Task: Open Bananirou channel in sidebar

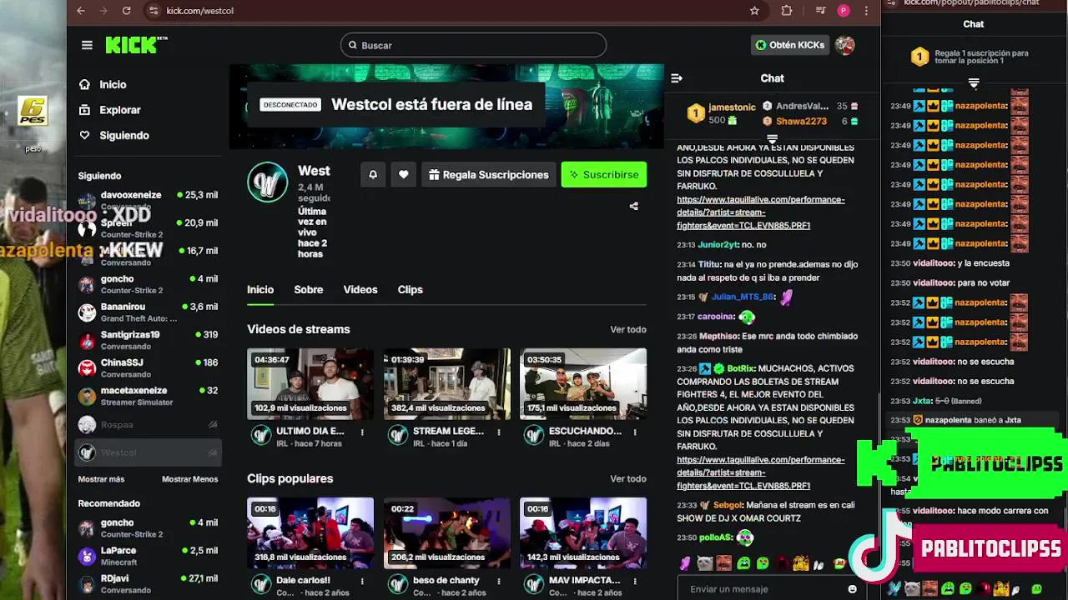Action: 149,312
